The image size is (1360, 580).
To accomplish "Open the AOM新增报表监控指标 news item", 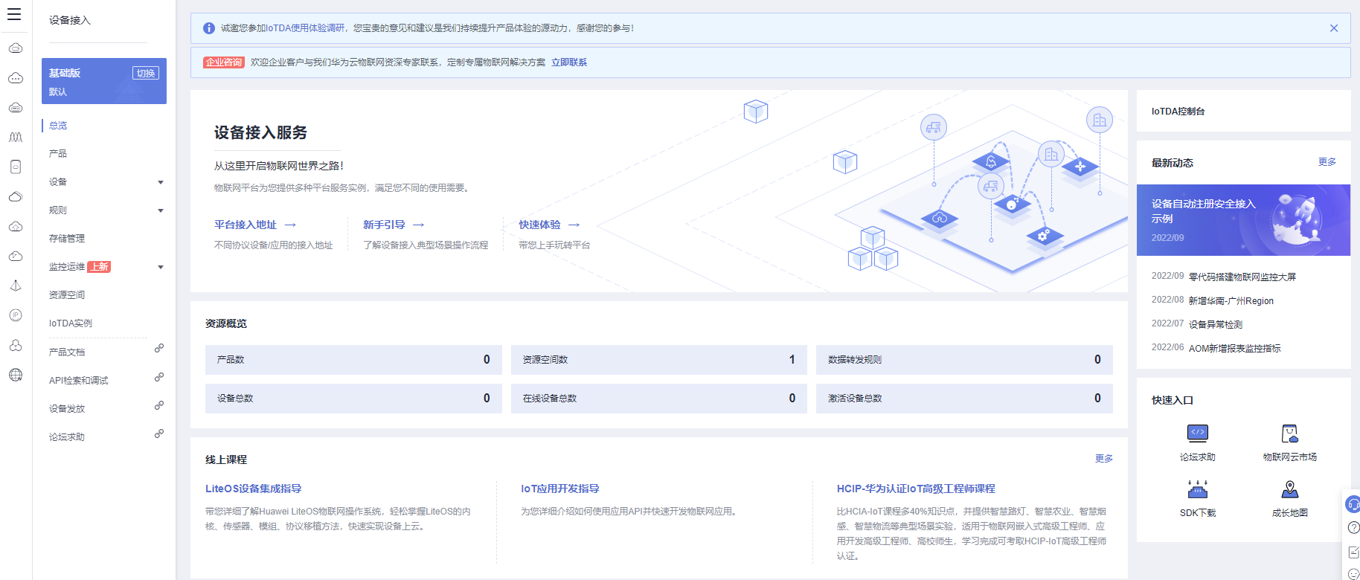I will [x=1235, y=349].
